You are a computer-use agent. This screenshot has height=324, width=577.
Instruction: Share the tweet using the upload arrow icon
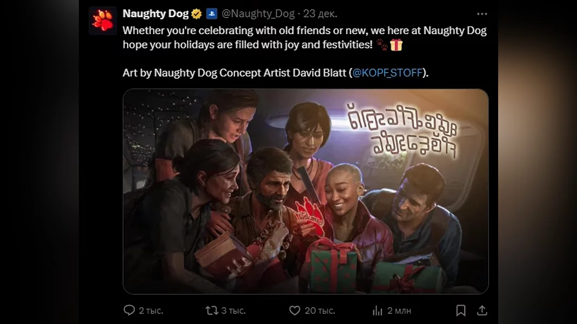click(481, 311)
